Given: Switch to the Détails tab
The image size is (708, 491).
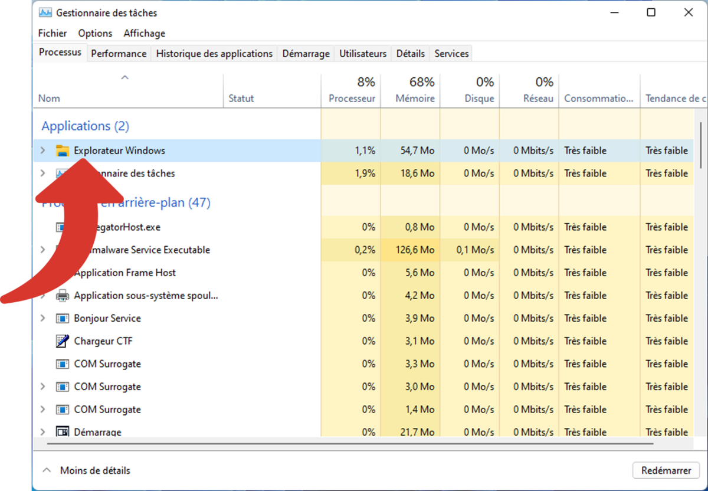Looking at the screenshot, I should coord(411,54).
